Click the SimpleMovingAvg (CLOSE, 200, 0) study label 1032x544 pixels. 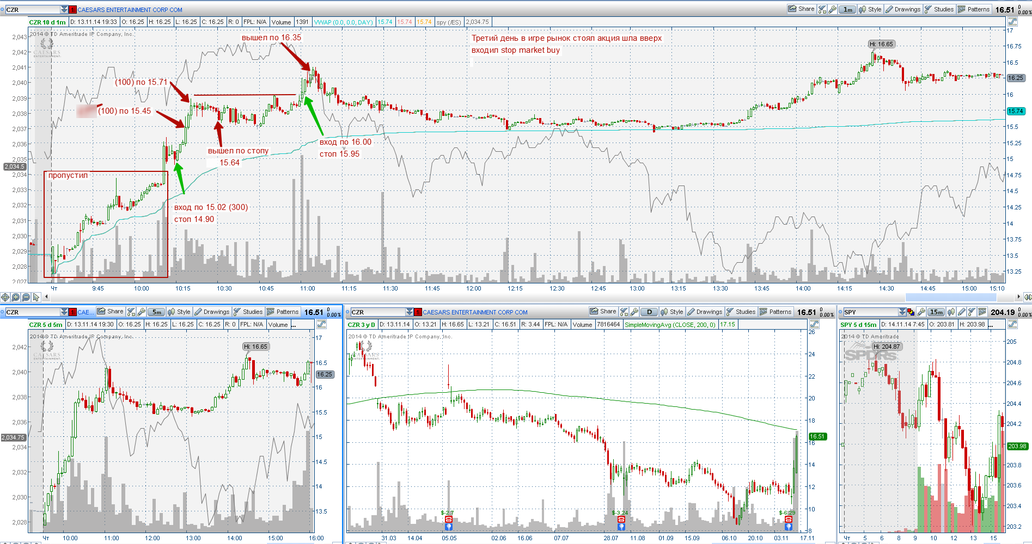coord(670,325)
